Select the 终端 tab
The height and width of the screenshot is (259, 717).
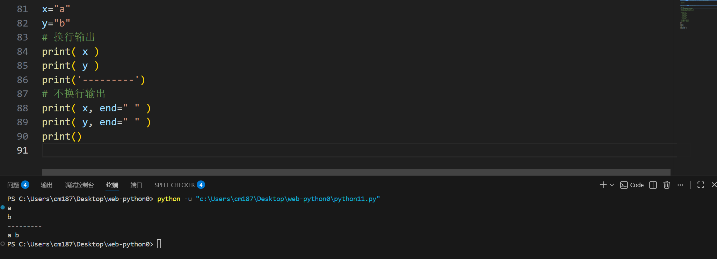(112, 185)
